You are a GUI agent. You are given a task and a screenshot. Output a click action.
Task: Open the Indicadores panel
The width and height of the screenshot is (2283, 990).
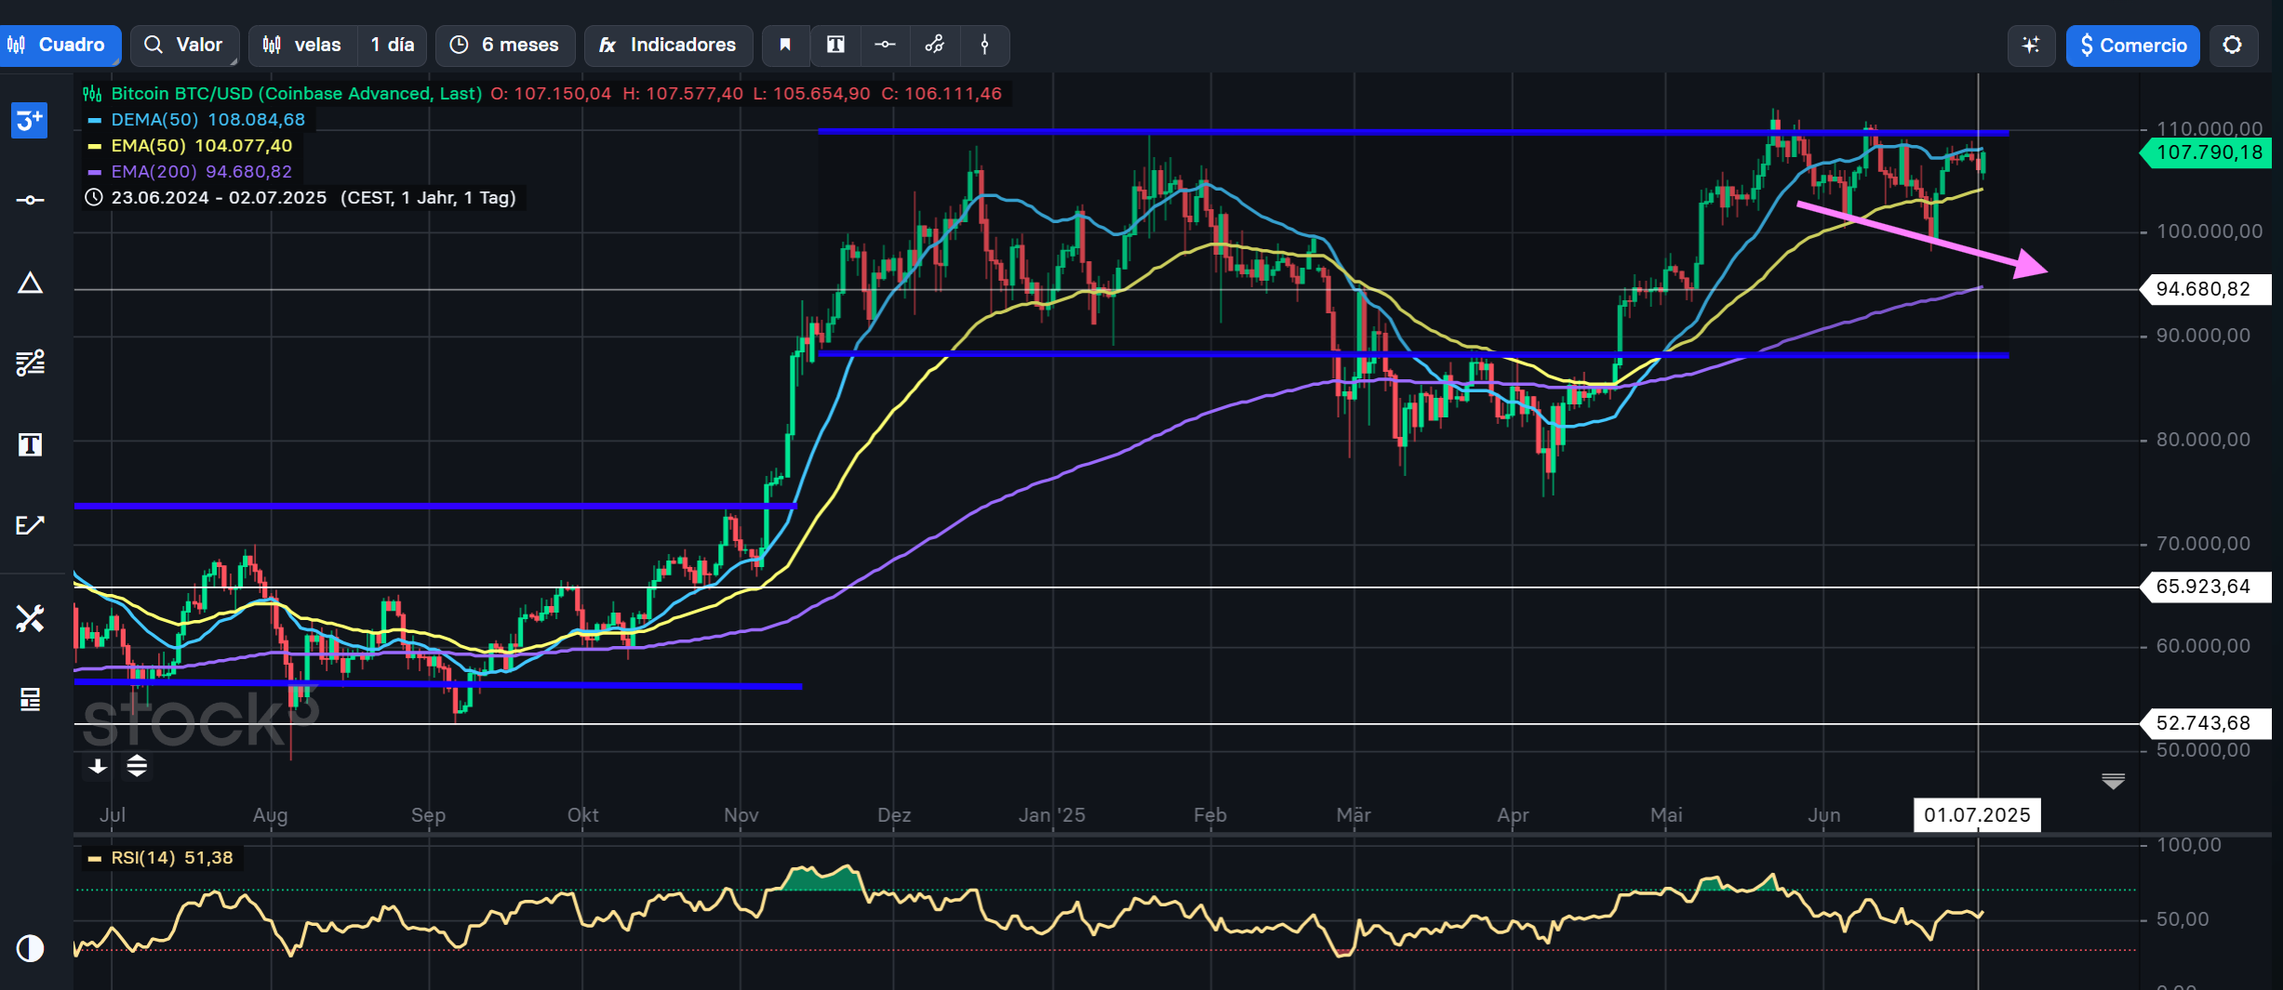(668, 45)
